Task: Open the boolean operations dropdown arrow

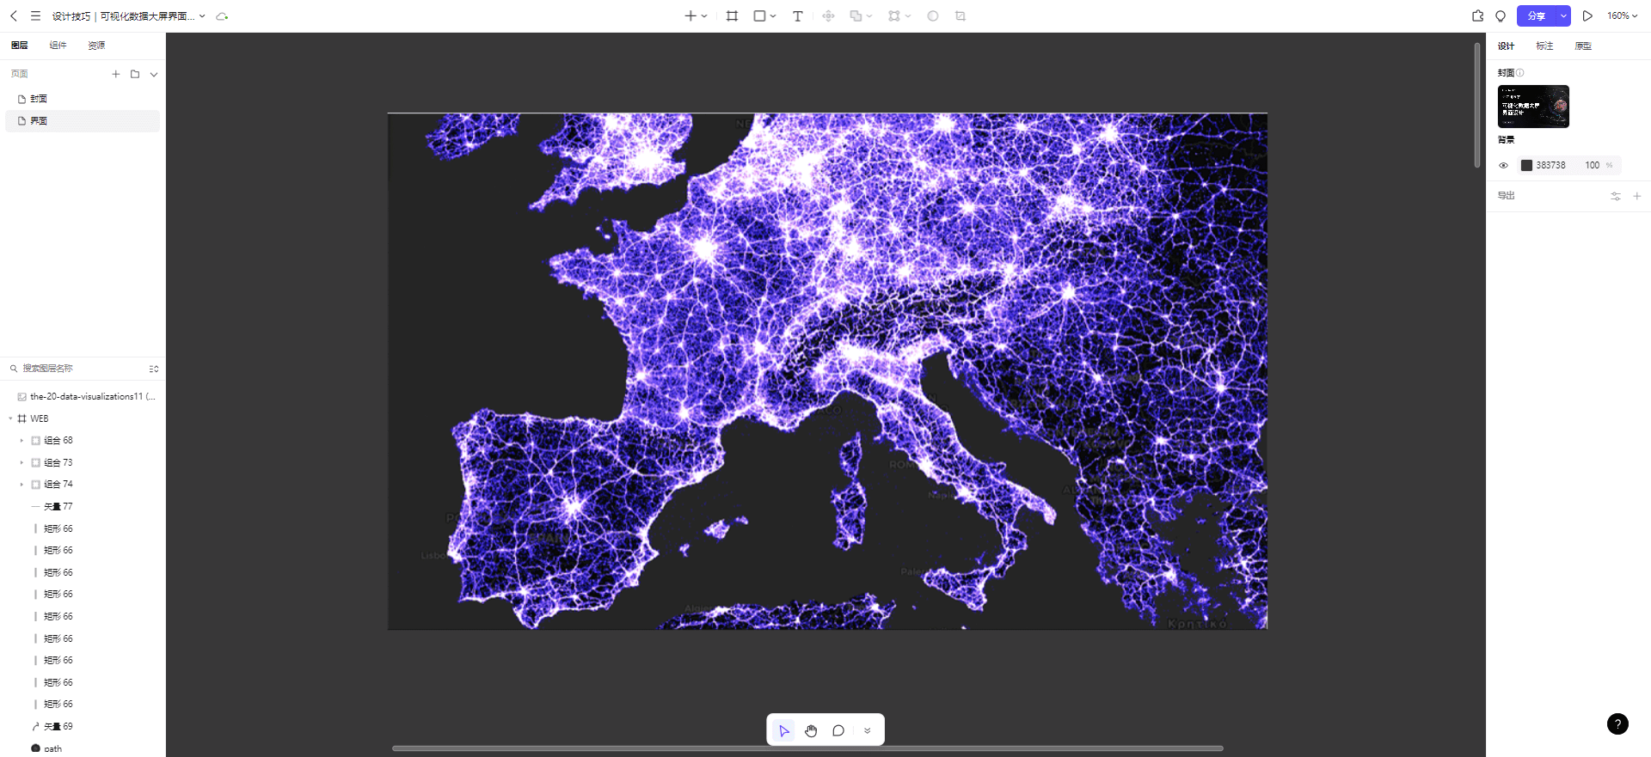Action: (x=869, y=16)
